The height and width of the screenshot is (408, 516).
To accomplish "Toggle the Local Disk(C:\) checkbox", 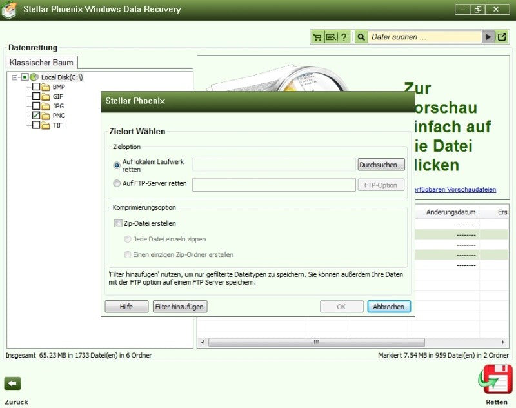I will [x=25, y=77].
